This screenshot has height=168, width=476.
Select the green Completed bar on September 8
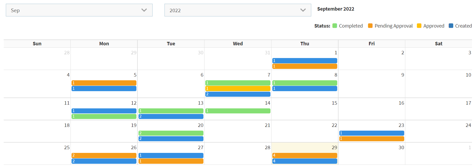(305, 83)
